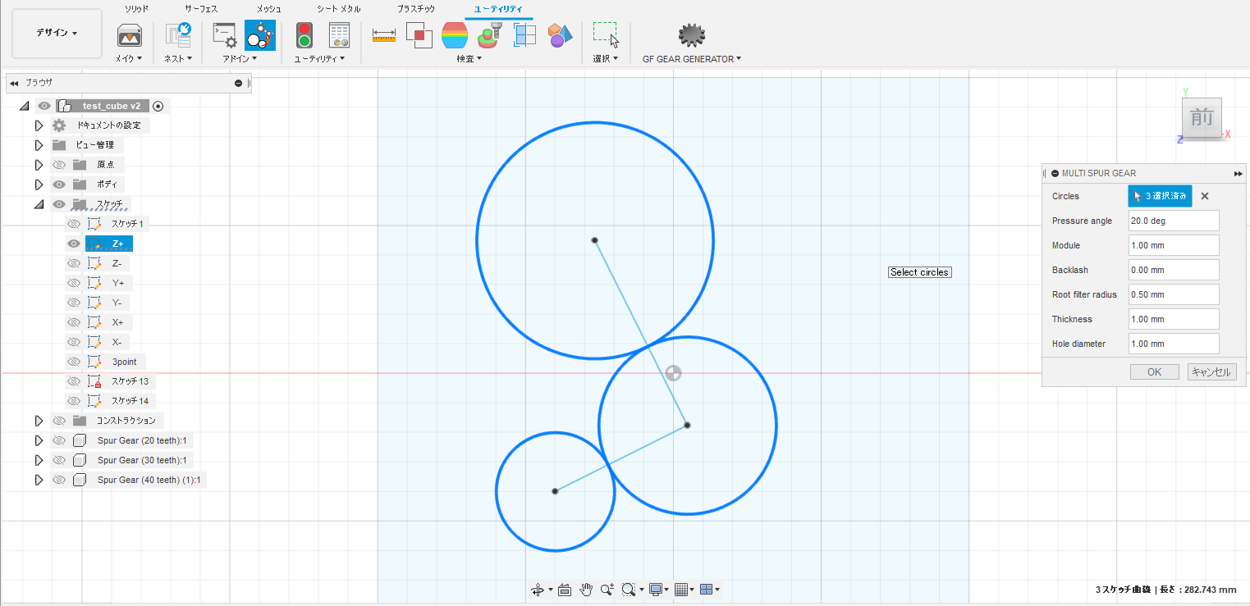Hide the Z+ sketch visibility eye
The height and width of the screenshot is (606, 1250).
(74, 244)
